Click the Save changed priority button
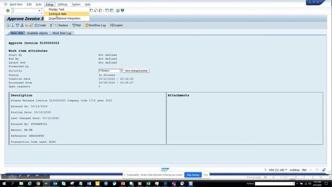The width and height of the screenshot is (332, 187). (x=136, y=71)
